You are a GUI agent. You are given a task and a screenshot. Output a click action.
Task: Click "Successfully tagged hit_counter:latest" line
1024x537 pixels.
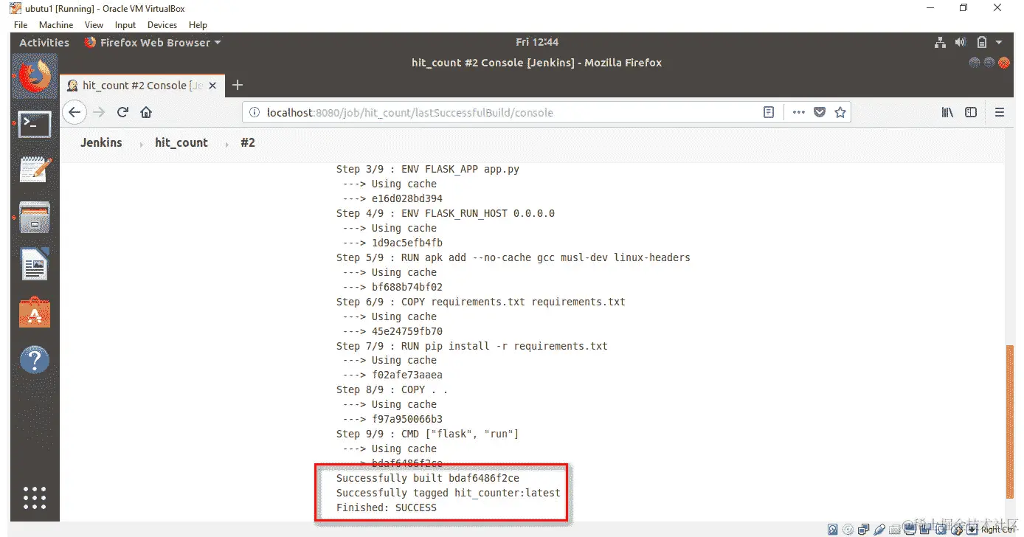click(448, 493)
